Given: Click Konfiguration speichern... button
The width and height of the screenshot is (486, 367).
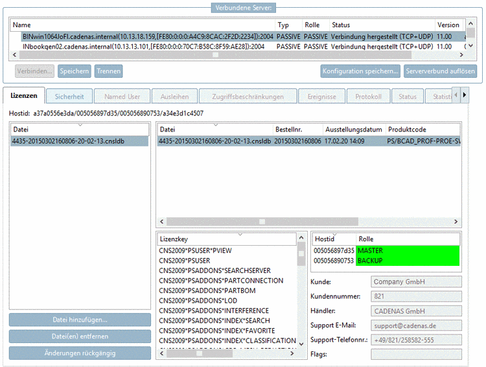Looking at the screenshot, I should click(x=360, y=71).
